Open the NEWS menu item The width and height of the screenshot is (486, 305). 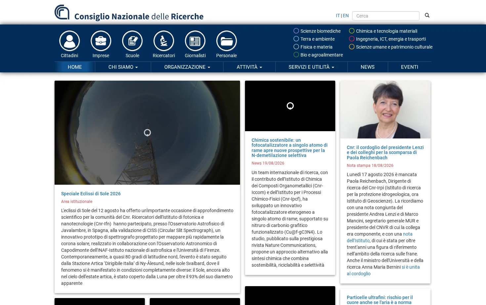click(x=368, y=67)
